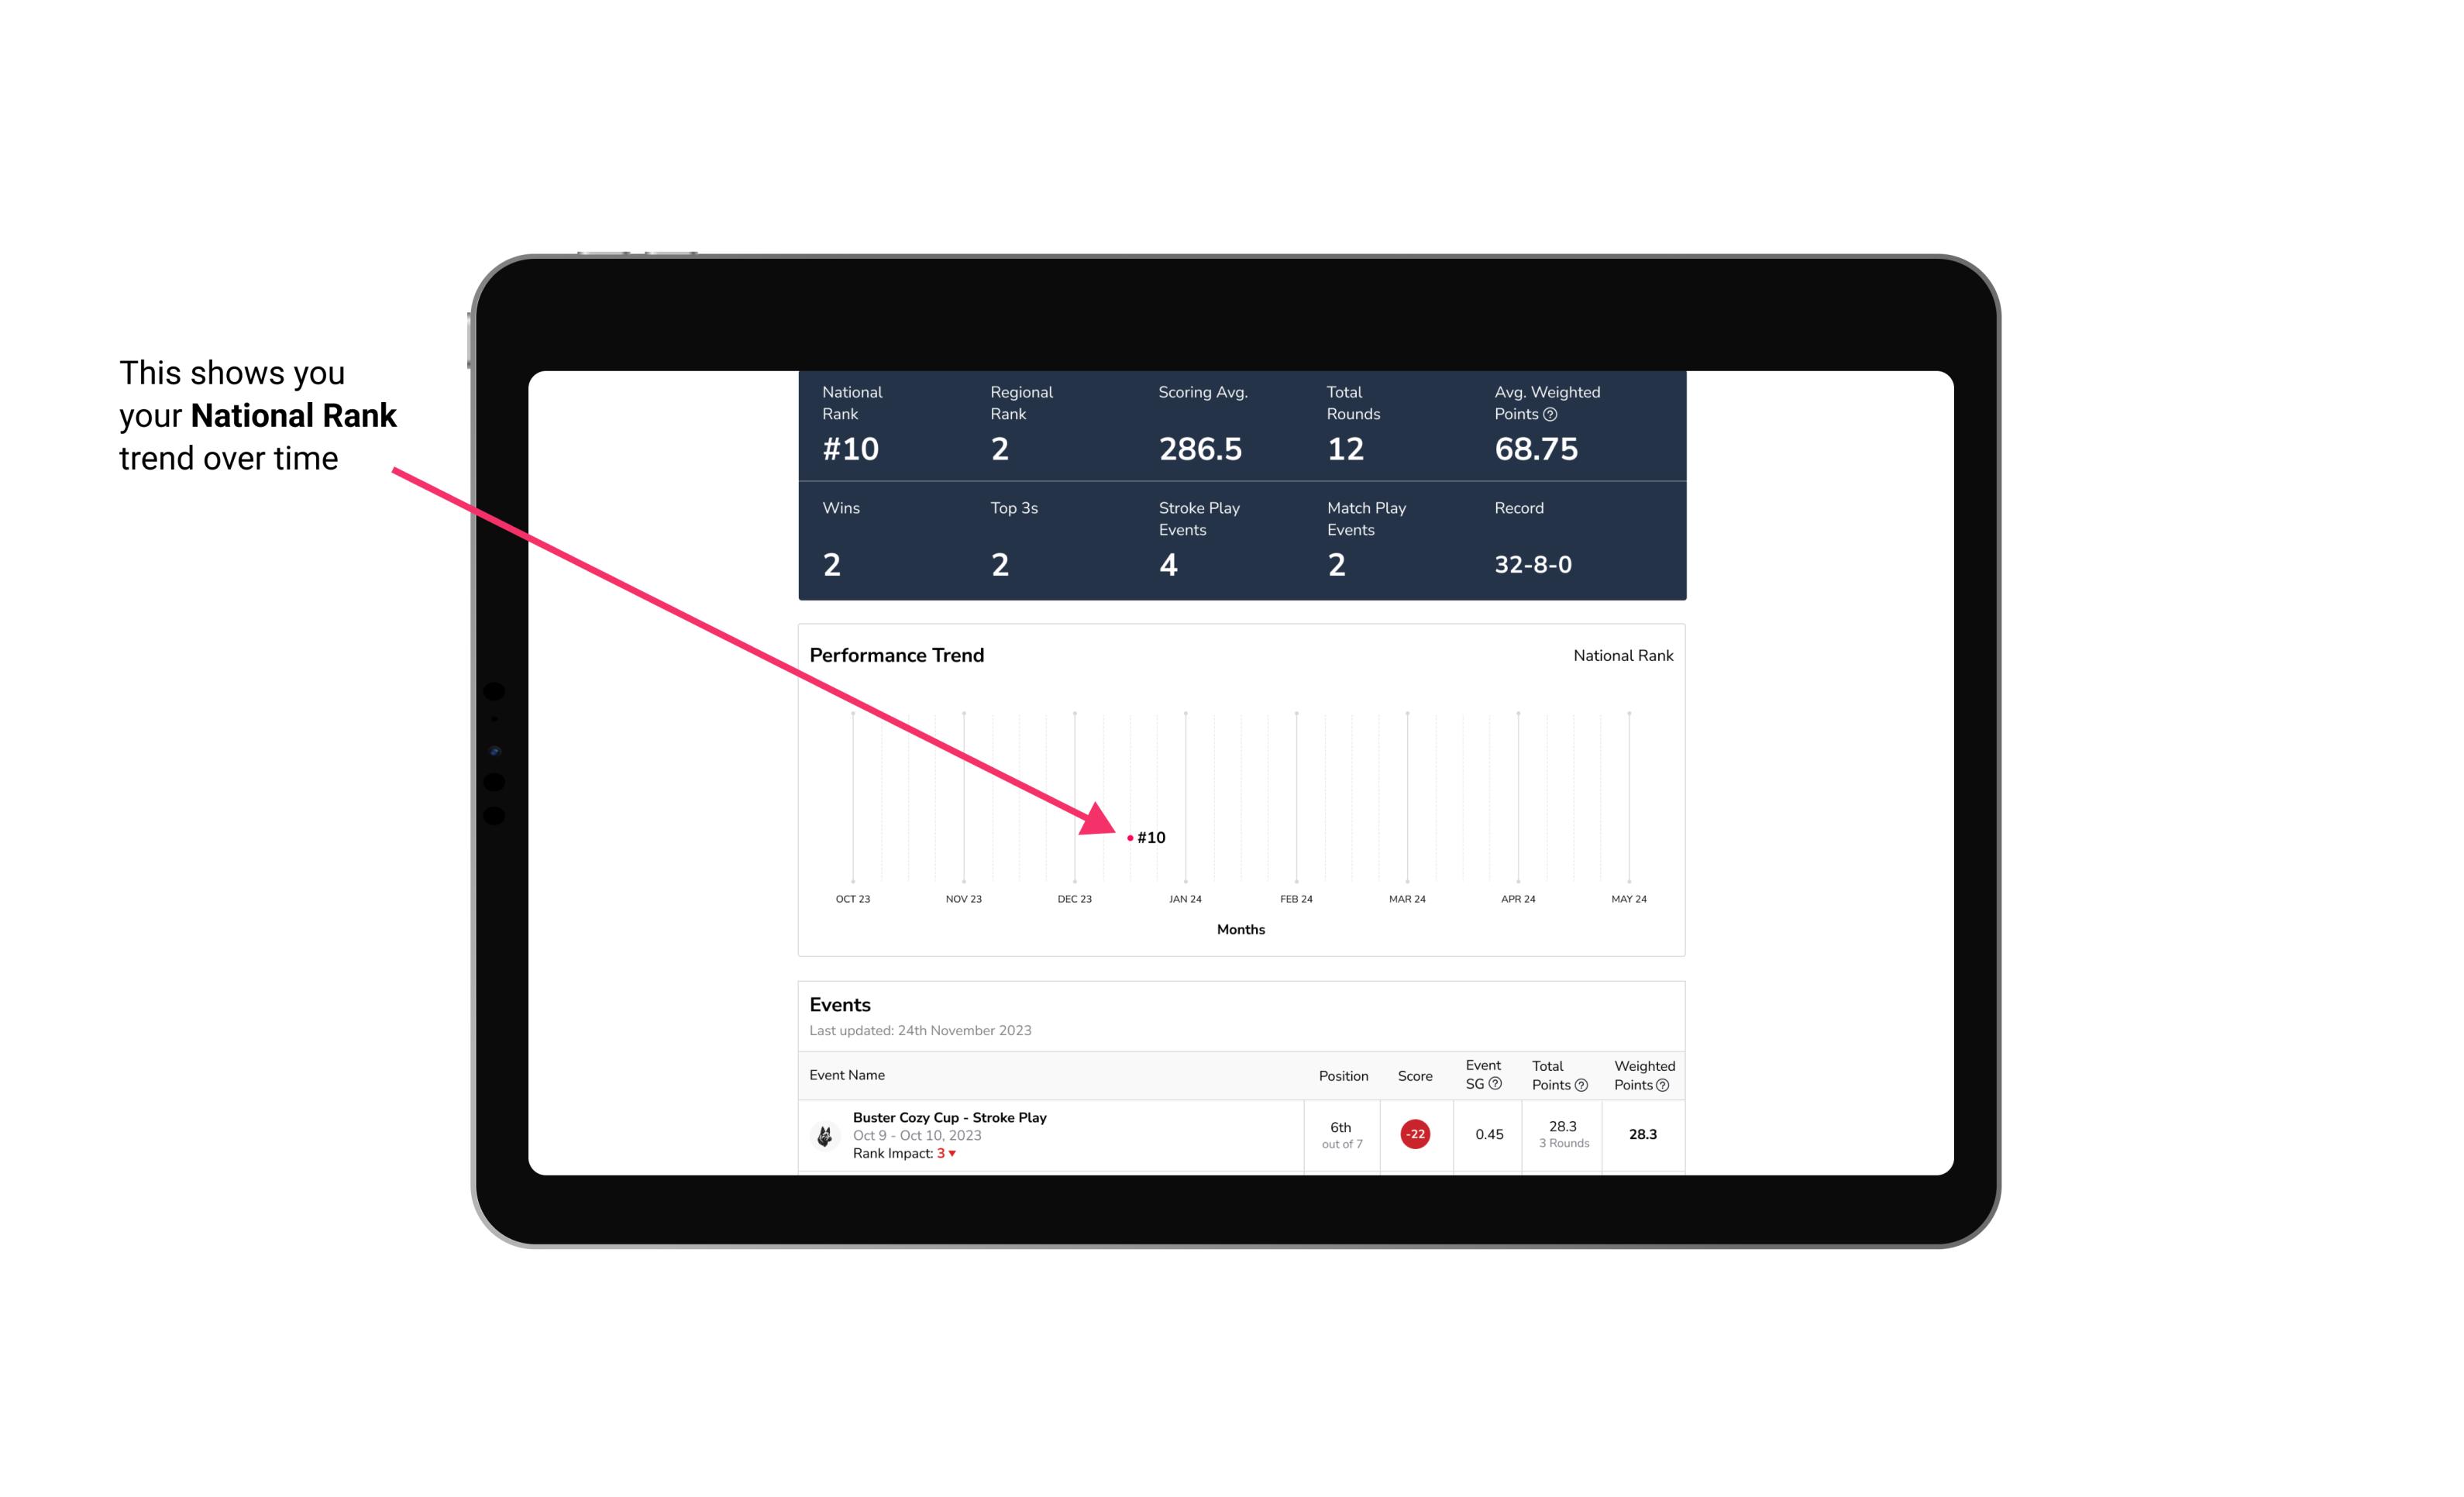Viewport: 2464px width, 1497px height.
Task: Click the golf bag icon next to Buster Cozy Cup
Action: pyautogui.click(x=822, y=1133)
